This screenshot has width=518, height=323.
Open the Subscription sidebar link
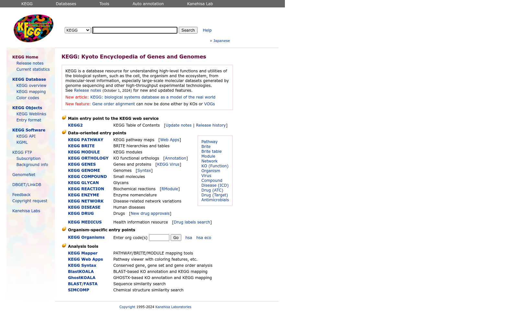[x=28, y=159]
